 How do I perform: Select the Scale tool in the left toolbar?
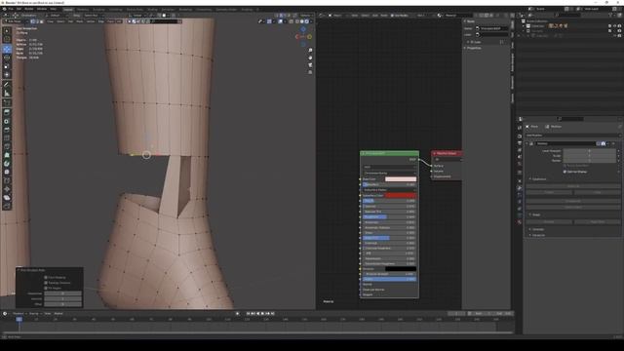[7, 66]
